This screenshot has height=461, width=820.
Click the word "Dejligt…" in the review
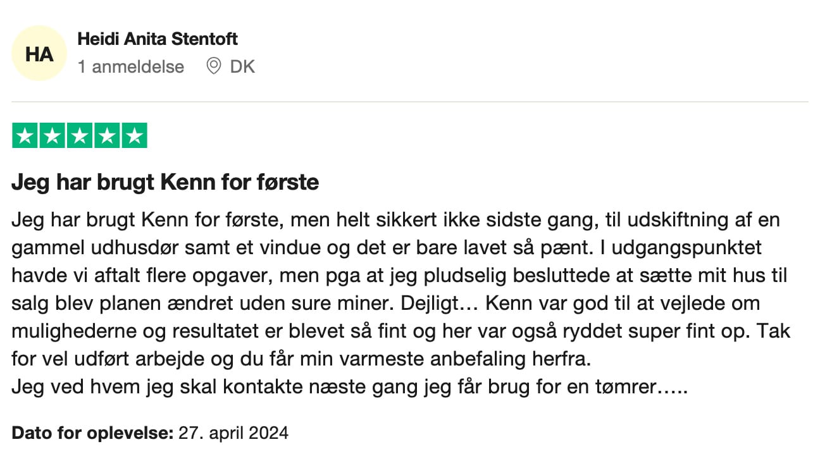[x=441, y=304]
